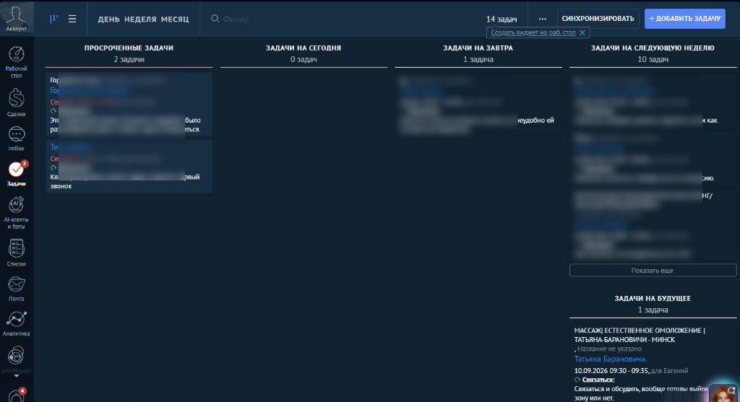Screen dimensions: 740x402
Task: Open Аналитика section in sidebar
Action: pos(17,323)
